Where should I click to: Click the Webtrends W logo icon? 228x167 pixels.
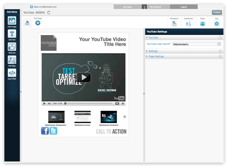coord(31,7)
